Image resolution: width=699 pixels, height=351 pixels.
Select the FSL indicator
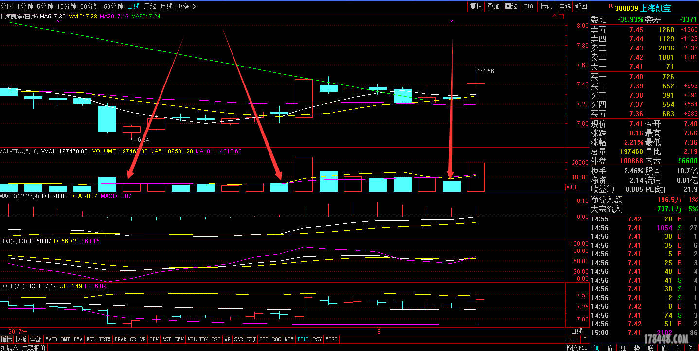pos(91,339)
